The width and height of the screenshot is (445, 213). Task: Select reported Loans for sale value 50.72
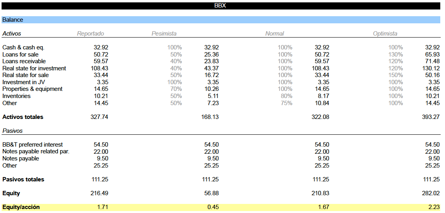[101, 54]
